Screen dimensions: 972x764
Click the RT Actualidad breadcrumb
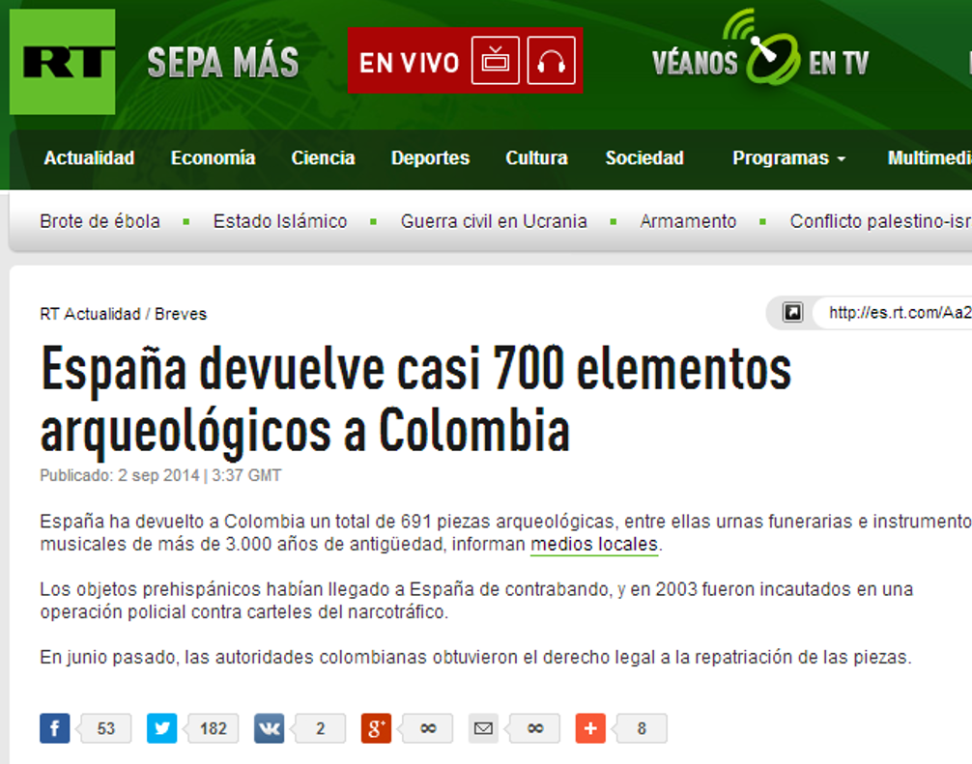pos(91,314)
